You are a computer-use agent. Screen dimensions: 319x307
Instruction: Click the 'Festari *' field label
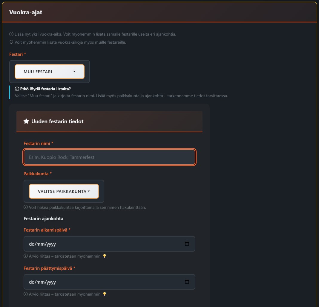click(18, 54)
